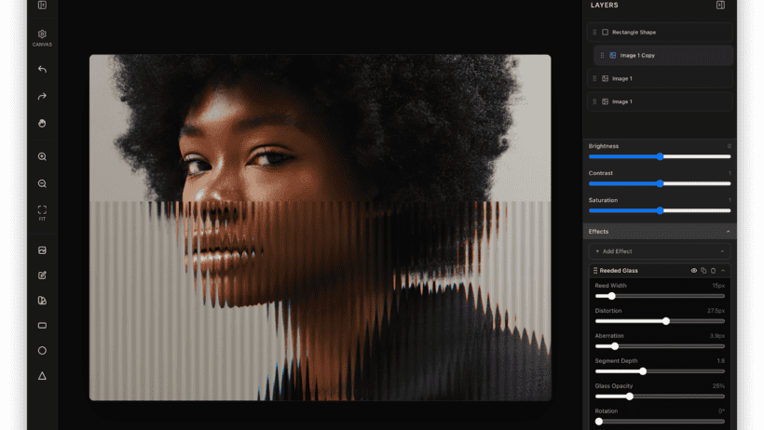Set the Rotation slider knob
The height and width of the screenshot is (430, 764).
point(599,422)
